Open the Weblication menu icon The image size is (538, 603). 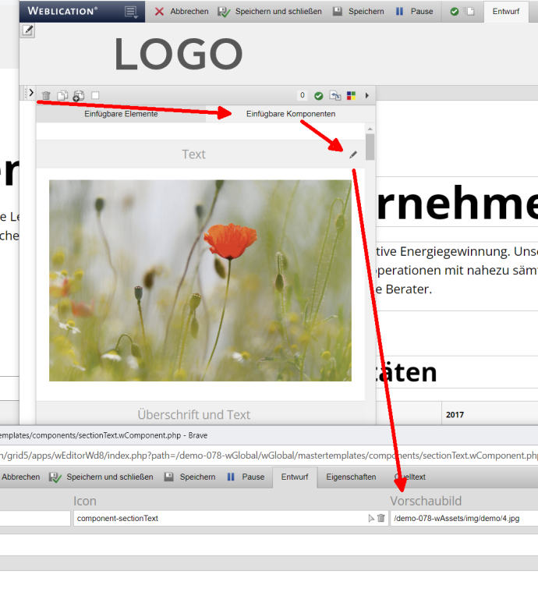point(131,12)
